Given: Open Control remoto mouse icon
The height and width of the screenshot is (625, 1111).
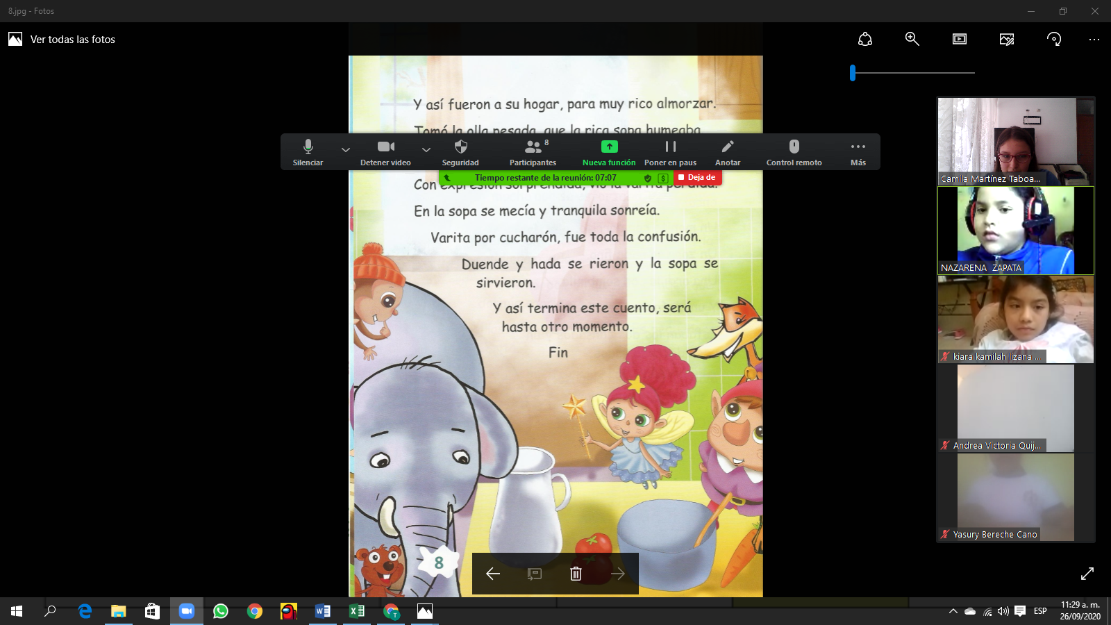Looking at the screenshot, I should click(x=794, y=152).
